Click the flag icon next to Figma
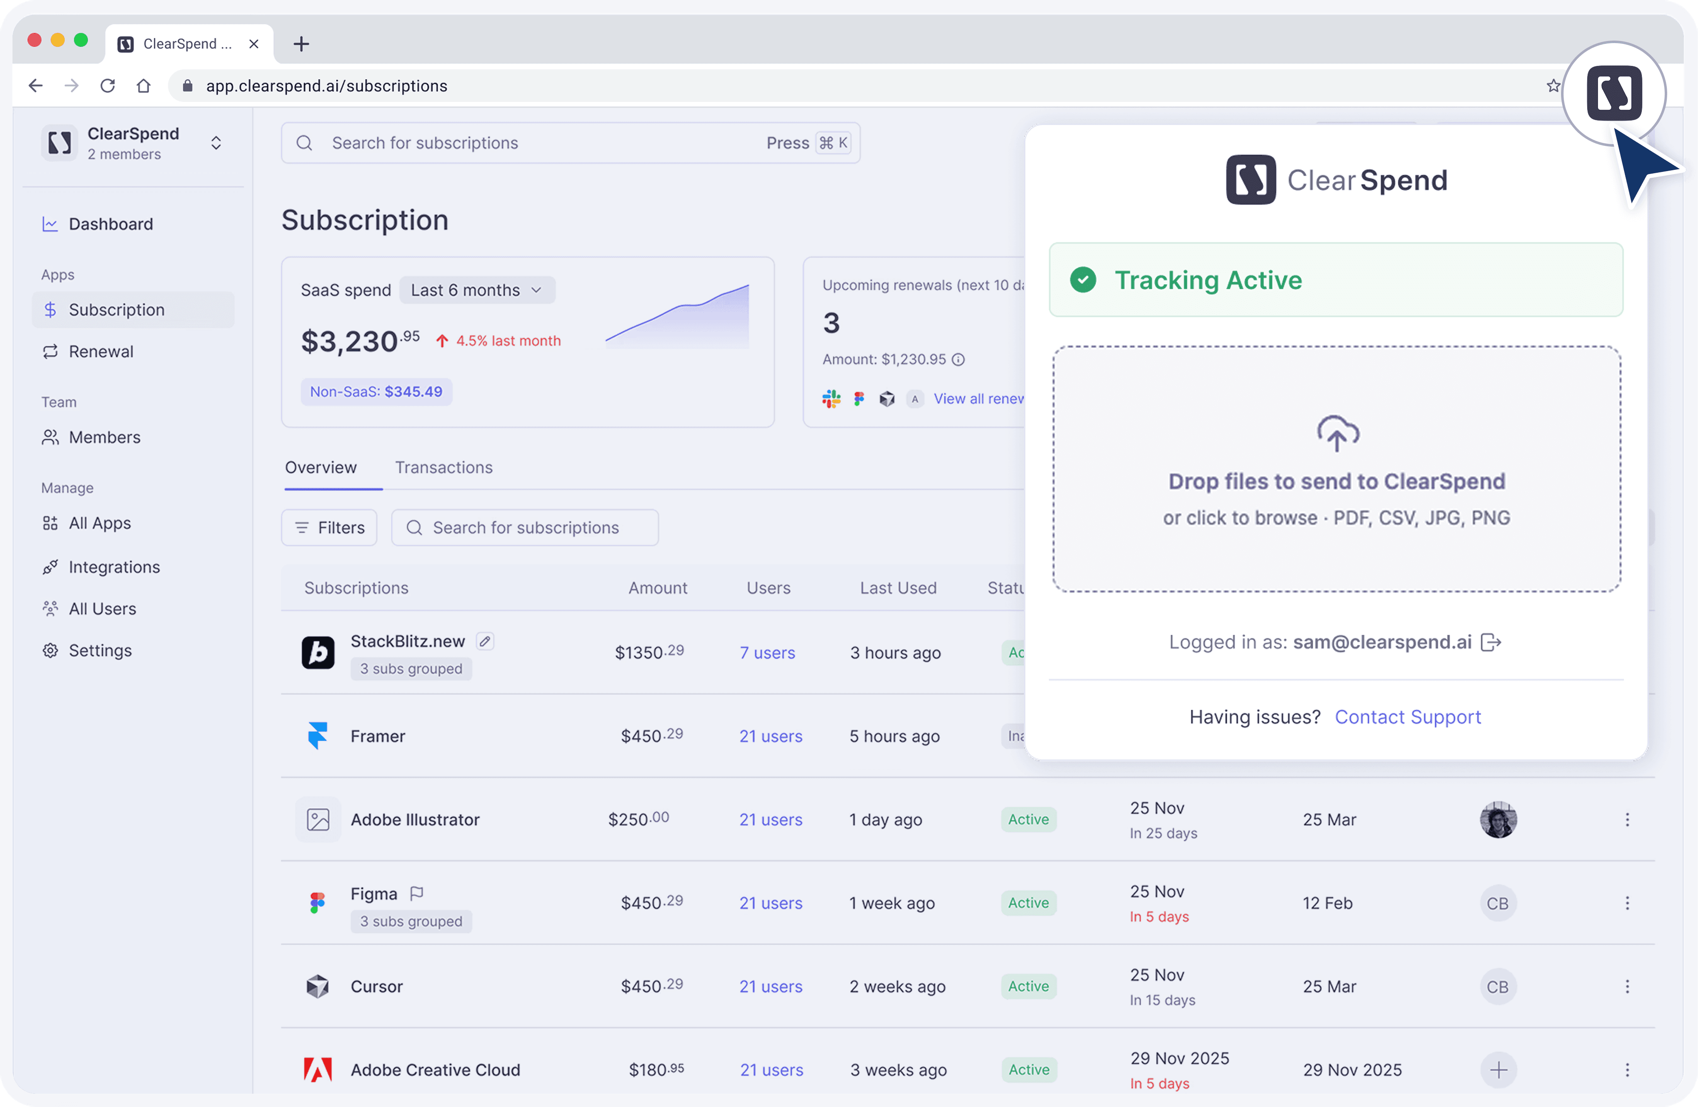1702x1107 pixels. pos(416,893)
